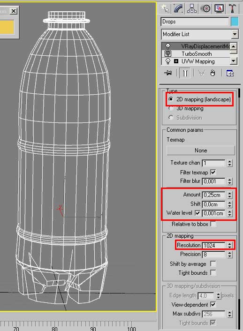The width and height of the screenshot is (243, 331).
Task: Click the Shift 0,0cm field
Action: click(x=213, y=204)
